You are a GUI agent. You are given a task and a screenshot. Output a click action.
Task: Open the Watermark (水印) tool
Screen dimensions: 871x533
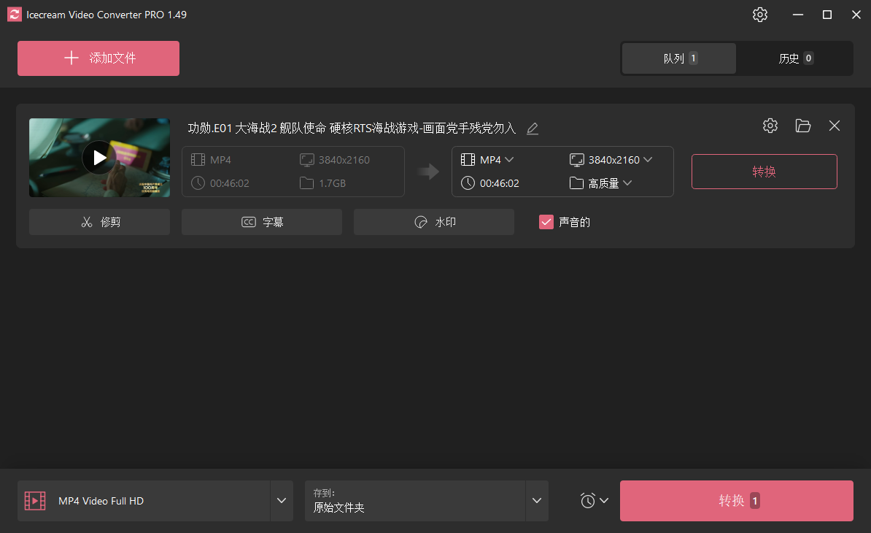(x=433, y=221)
